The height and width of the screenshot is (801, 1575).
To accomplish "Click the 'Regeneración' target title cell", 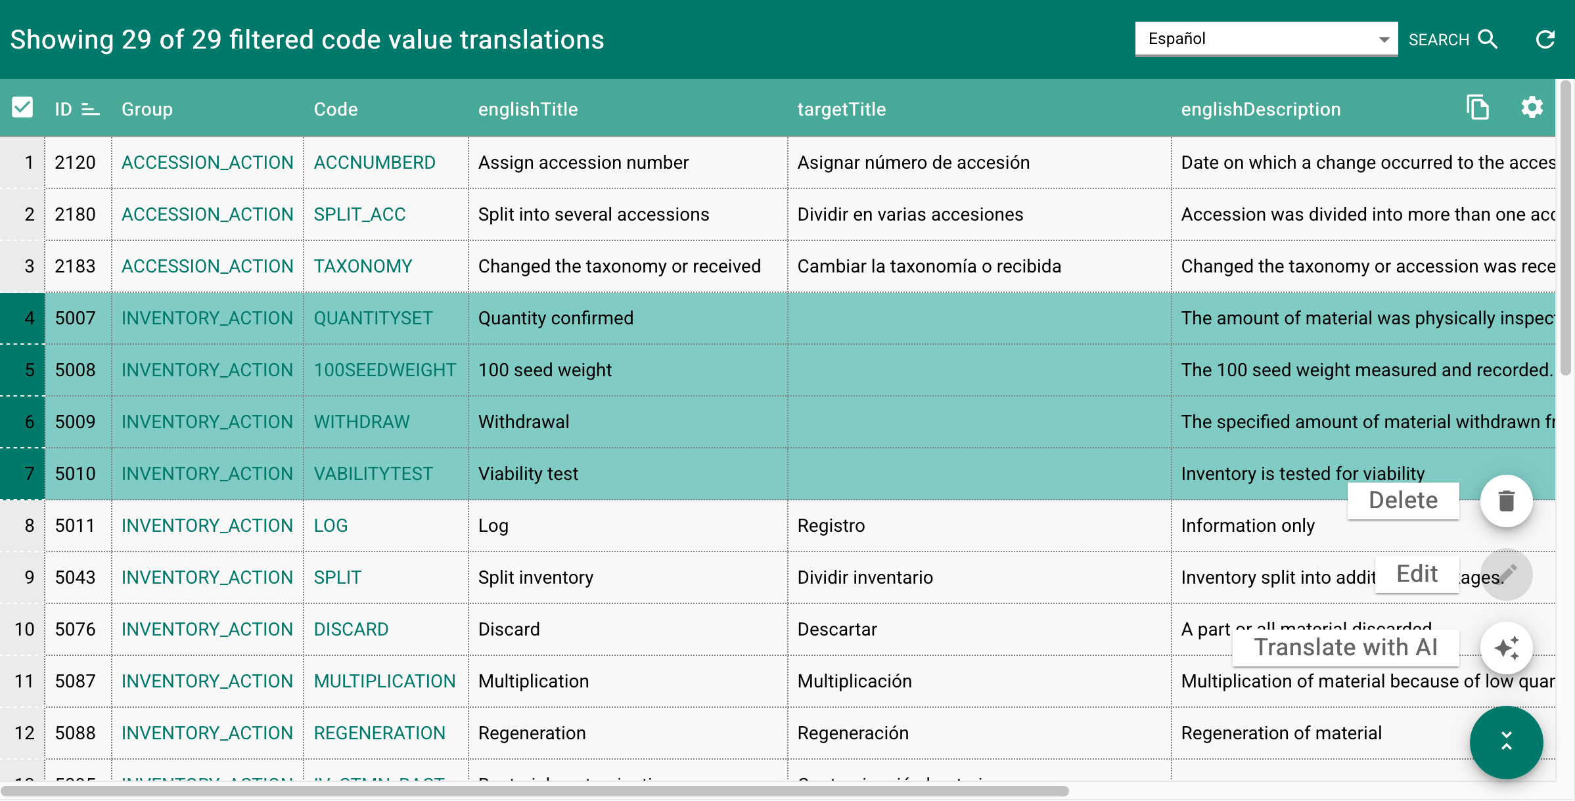I will coord(980,733).
